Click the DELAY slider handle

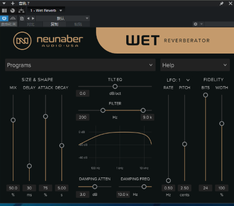click(29, 166)
